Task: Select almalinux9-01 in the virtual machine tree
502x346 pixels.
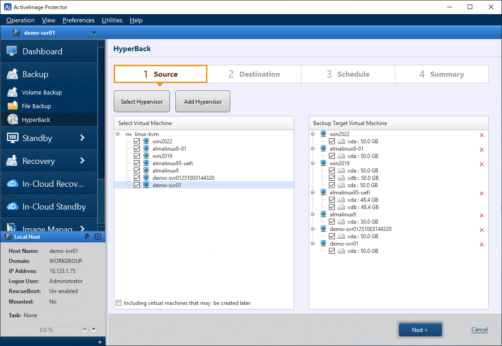Action: click(169, 149)
